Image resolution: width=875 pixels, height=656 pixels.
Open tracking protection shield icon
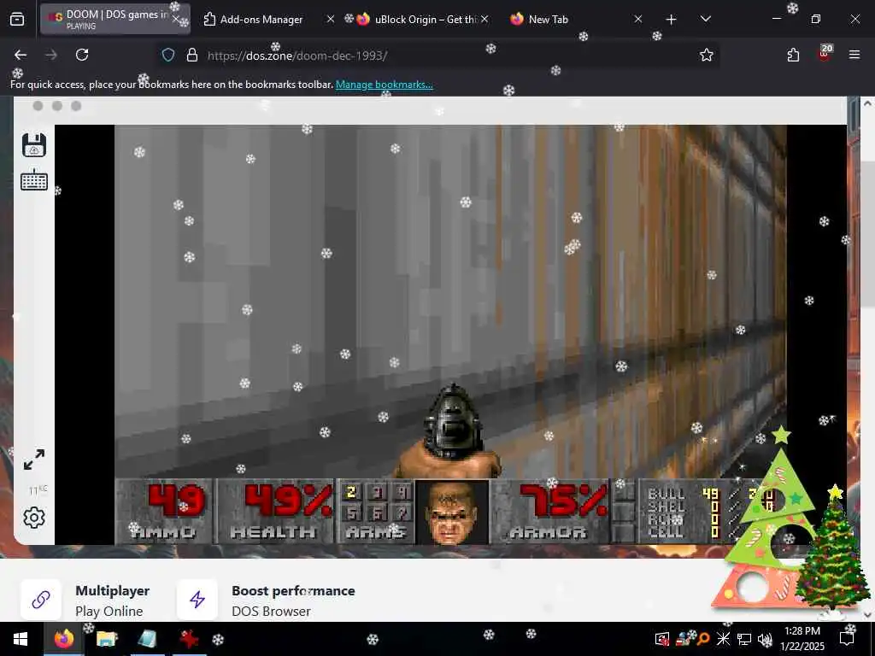[168, 55]
